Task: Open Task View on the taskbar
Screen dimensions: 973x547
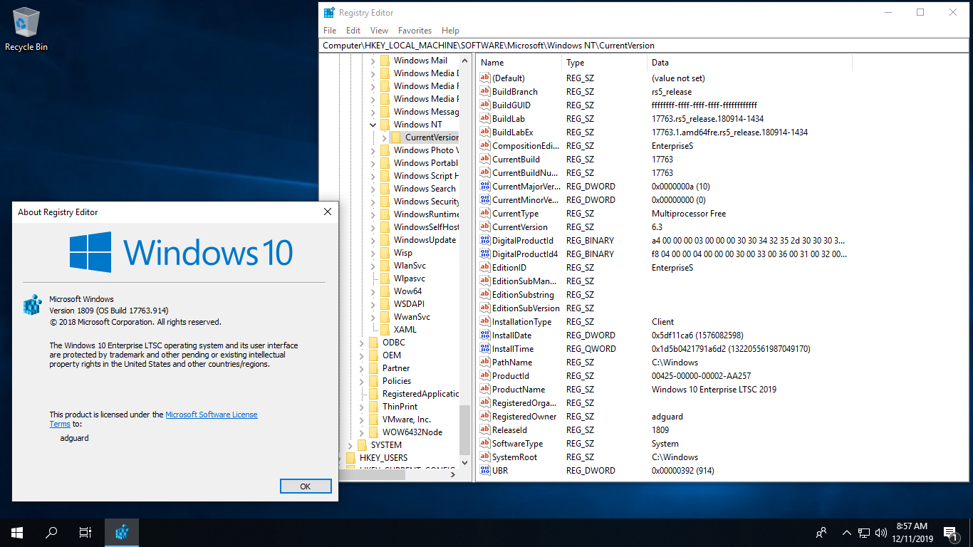Action: point(85,532)
